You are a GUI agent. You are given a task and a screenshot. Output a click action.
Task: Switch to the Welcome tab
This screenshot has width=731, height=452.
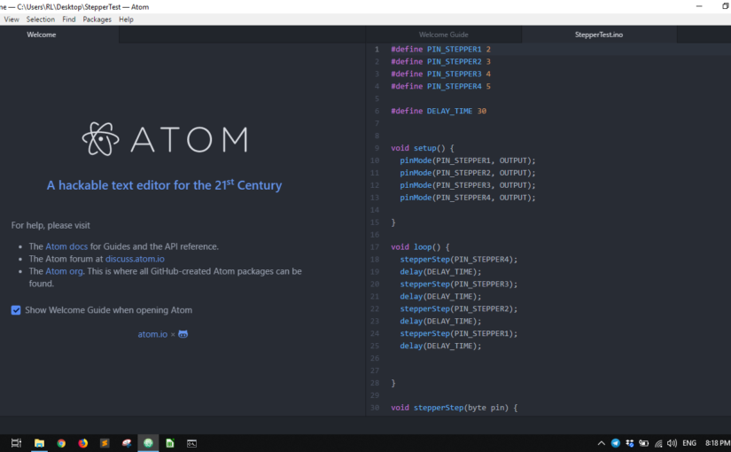click(x=41, y=35)
